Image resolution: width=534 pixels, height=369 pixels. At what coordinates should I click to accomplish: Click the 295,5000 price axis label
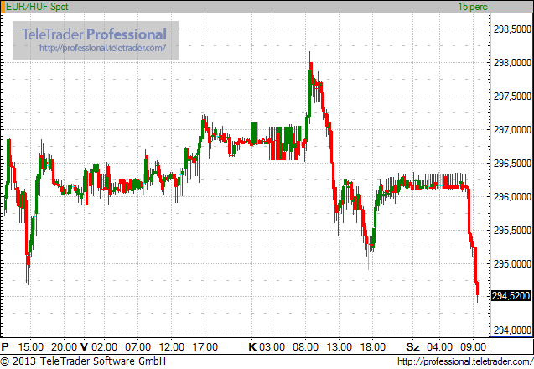512,231
